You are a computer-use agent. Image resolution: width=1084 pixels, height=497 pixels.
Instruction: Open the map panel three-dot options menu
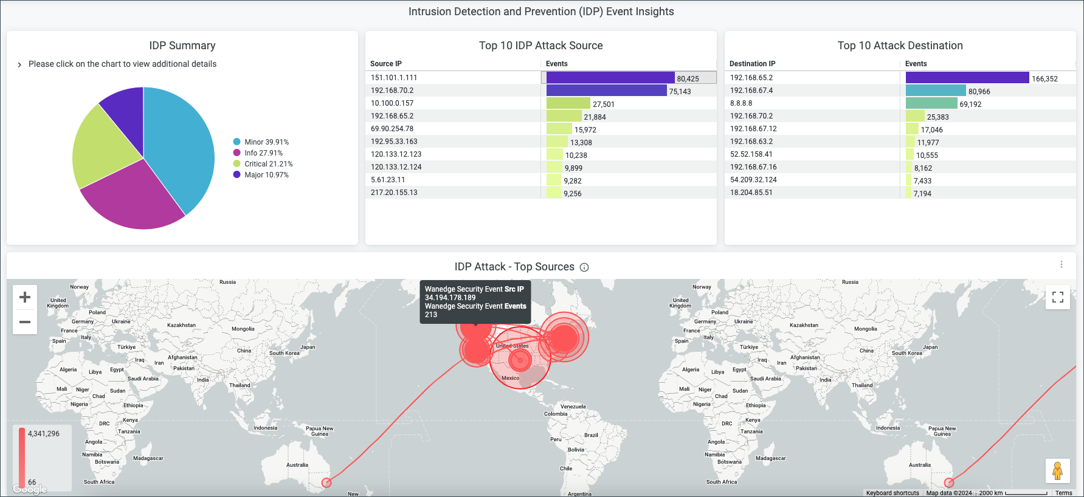(1062, 264)
